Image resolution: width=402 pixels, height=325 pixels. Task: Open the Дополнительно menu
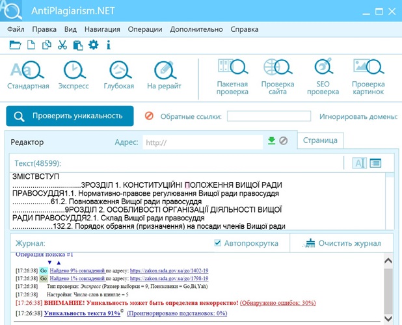196,29
